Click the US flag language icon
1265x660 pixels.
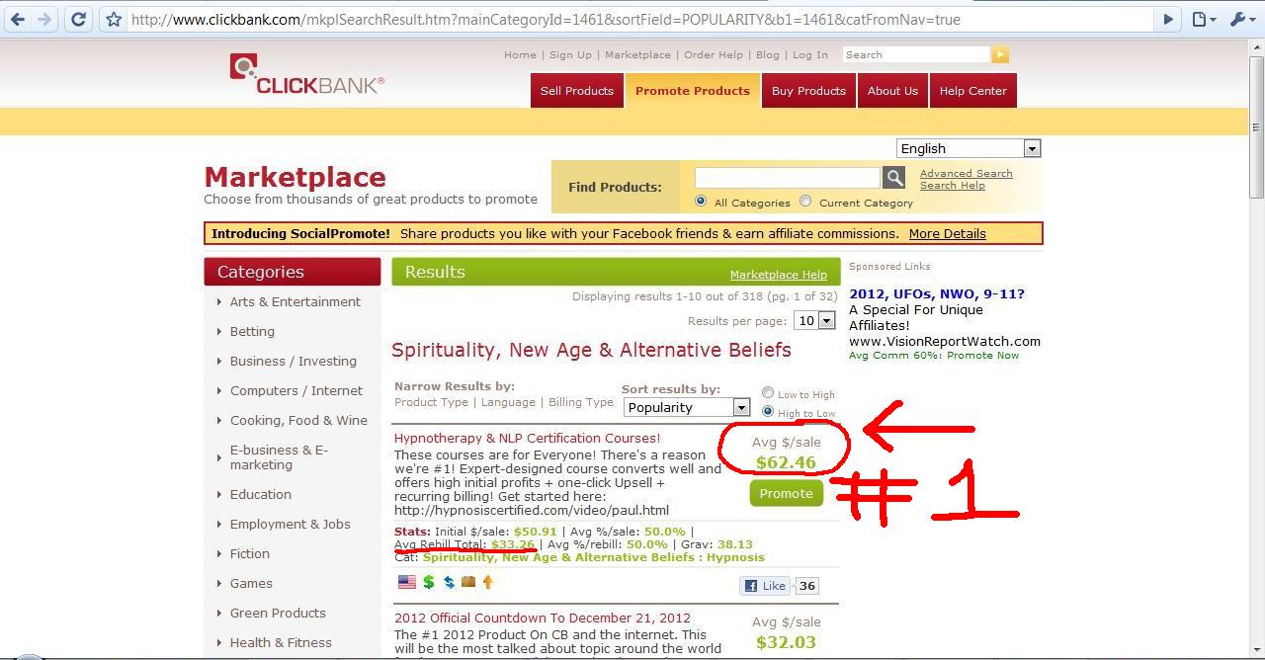406,582
